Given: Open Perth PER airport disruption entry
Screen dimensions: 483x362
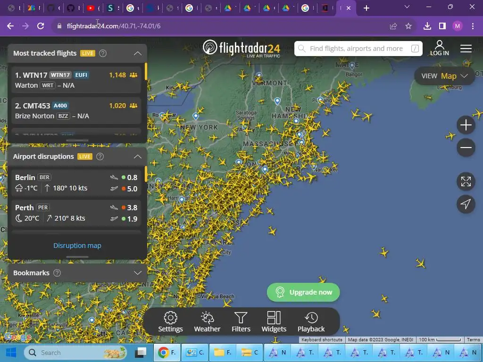Looking at the screenshot, I should point(76,213).
